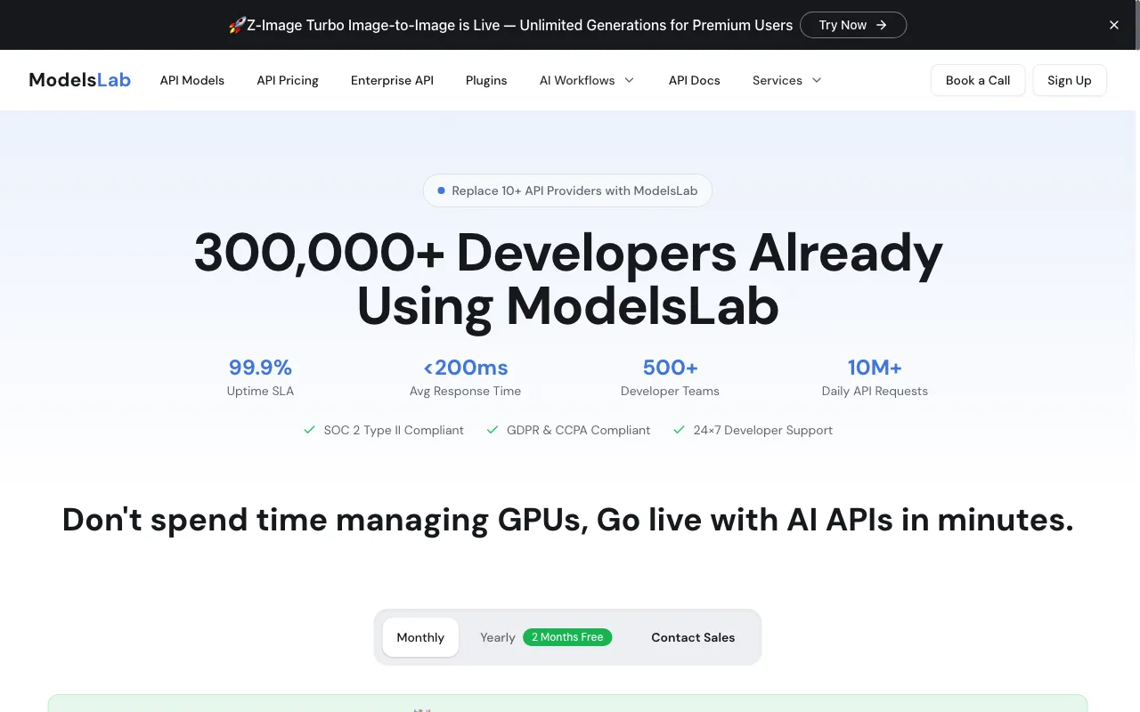
Task: Click the 99.9% Uptime SLA value
Action: pos(260,368)
